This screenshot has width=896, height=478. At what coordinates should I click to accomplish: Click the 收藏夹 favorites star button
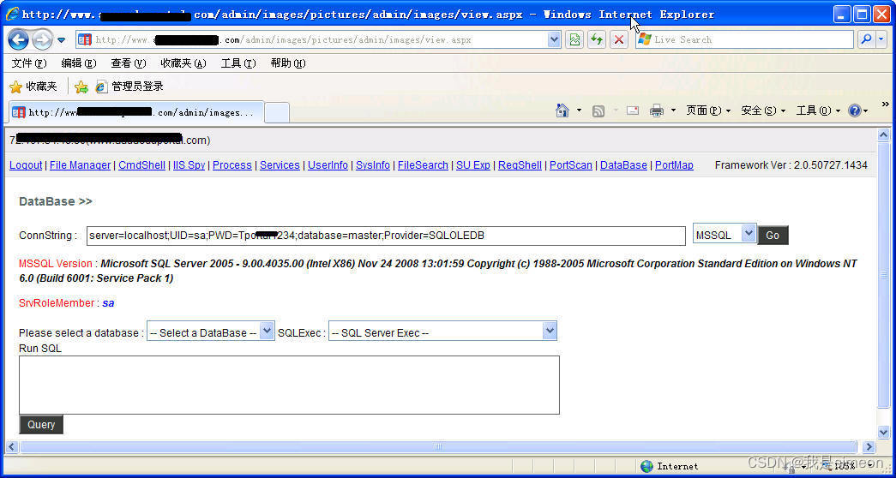pyautogui.click(x=33, y=87)
